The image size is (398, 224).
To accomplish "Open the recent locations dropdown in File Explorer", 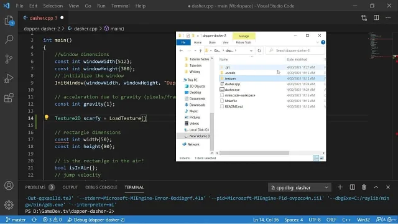I will point(195,50).
